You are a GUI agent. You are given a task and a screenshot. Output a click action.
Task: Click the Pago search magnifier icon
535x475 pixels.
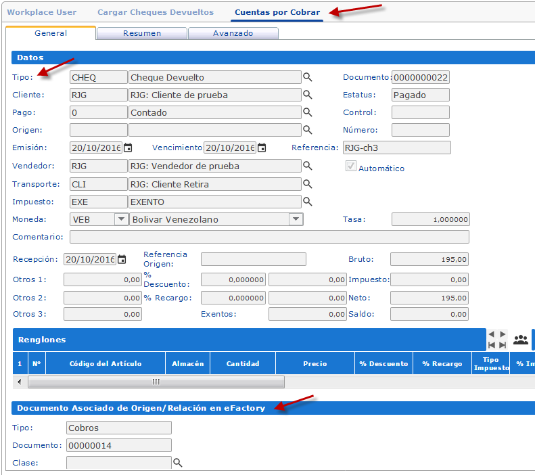[x=307, y=112]
